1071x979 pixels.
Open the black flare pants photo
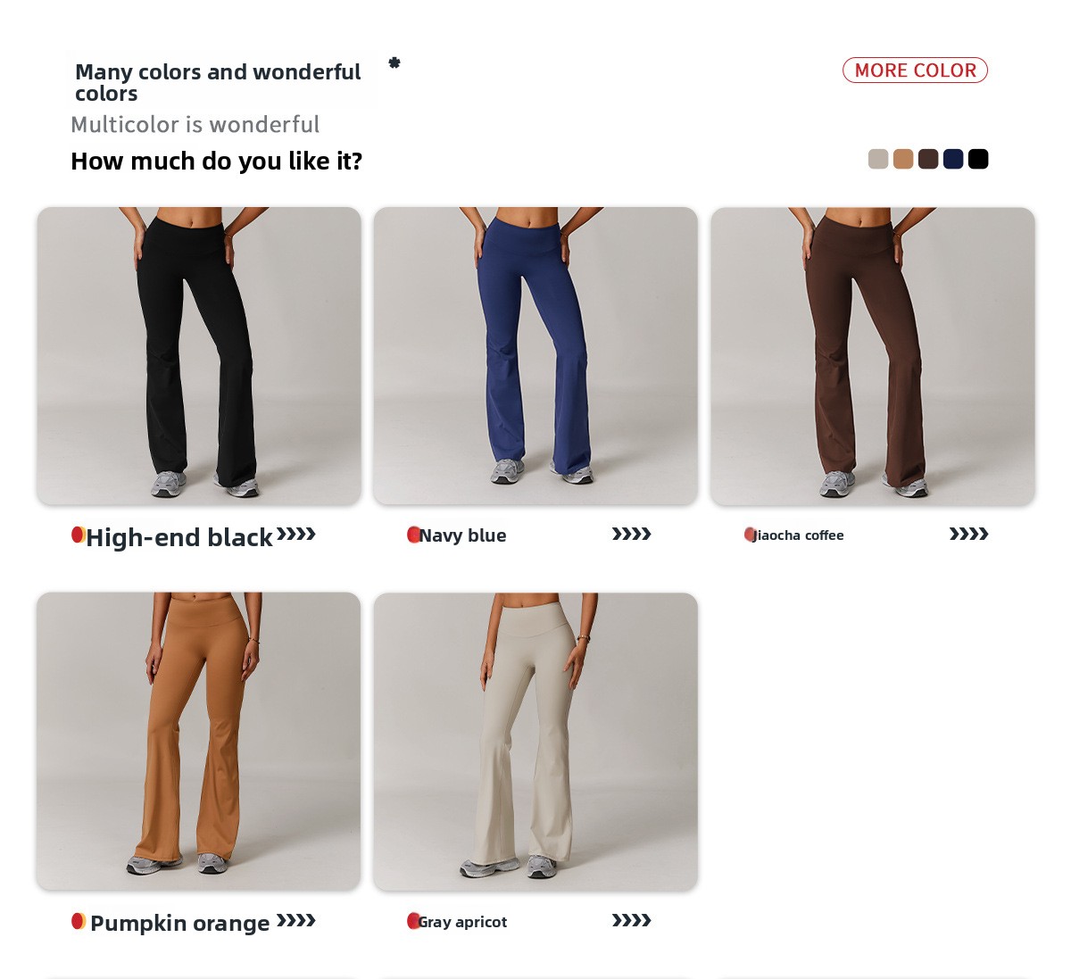(199, 356)
